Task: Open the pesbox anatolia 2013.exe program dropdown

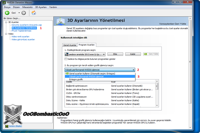Action: pos(85,54)
